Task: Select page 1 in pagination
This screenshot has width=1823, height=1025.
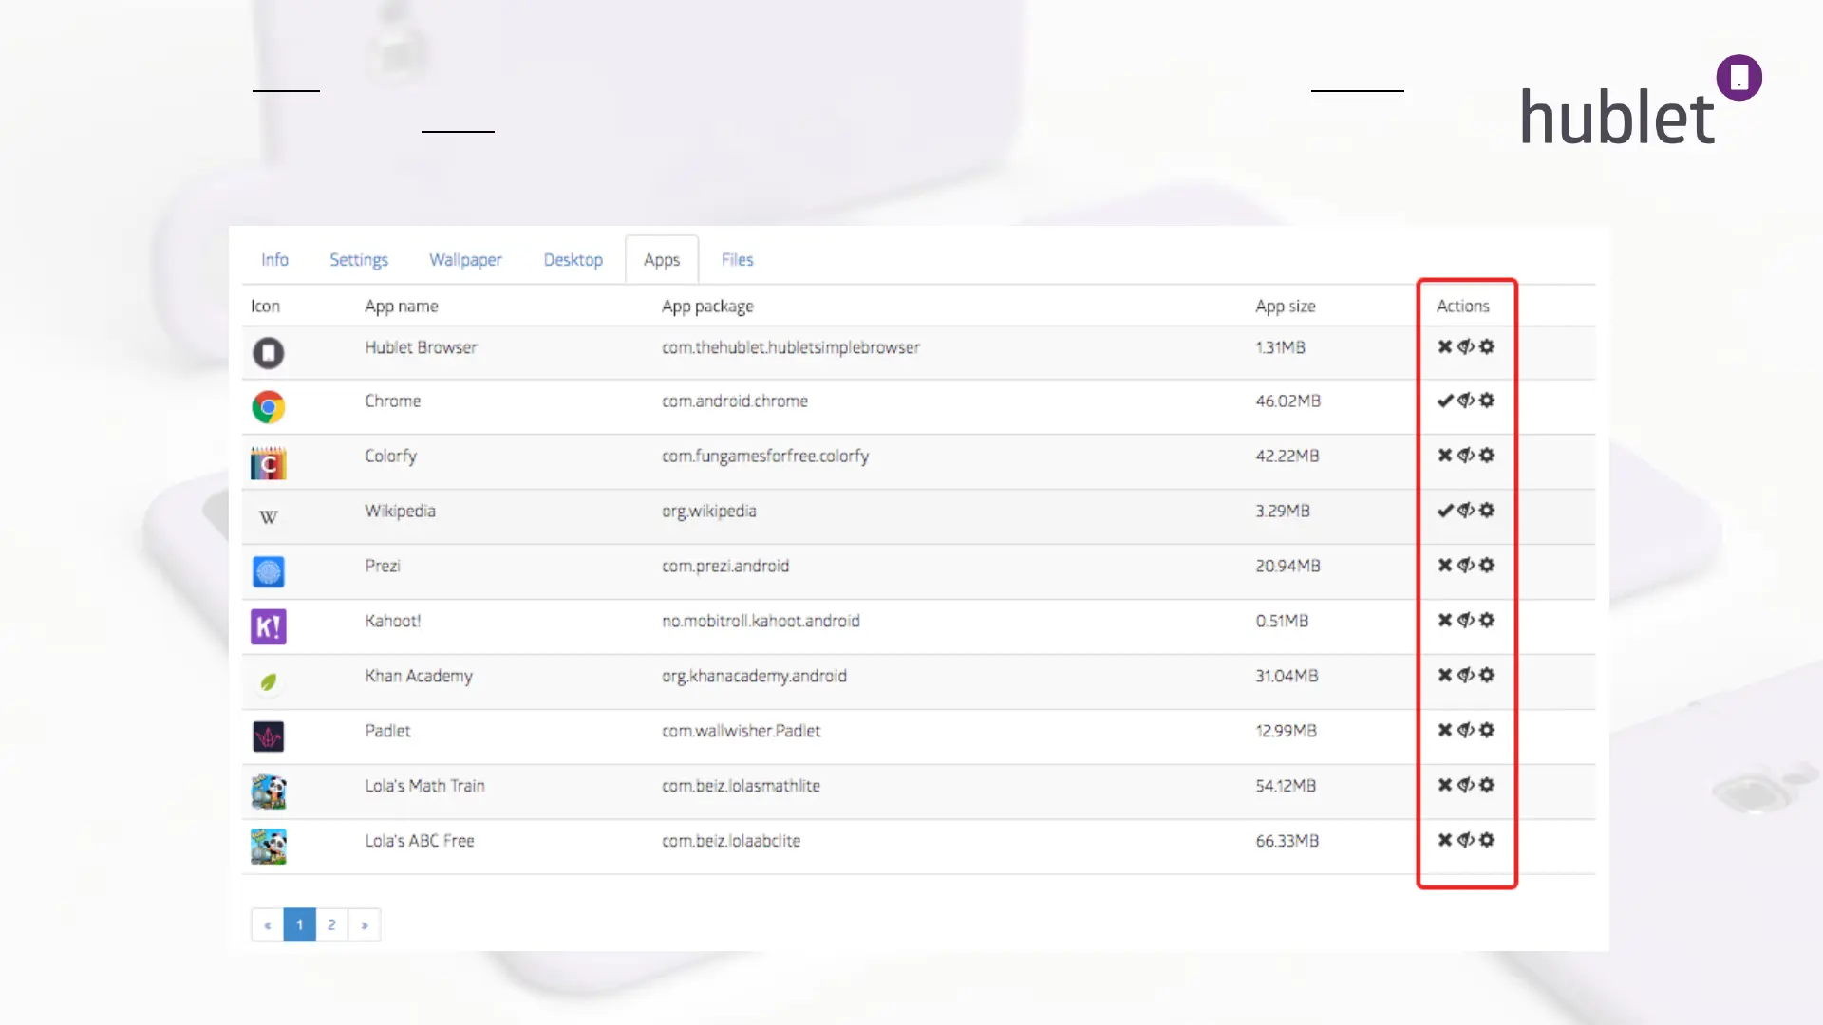Action: click(x=299, y=925)
